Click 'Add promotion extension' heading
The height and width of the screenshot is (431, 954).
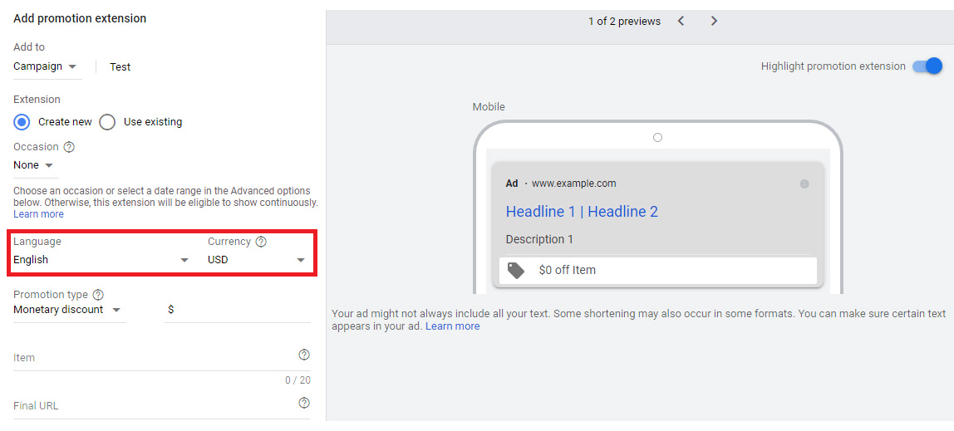(x=80, y=19)
